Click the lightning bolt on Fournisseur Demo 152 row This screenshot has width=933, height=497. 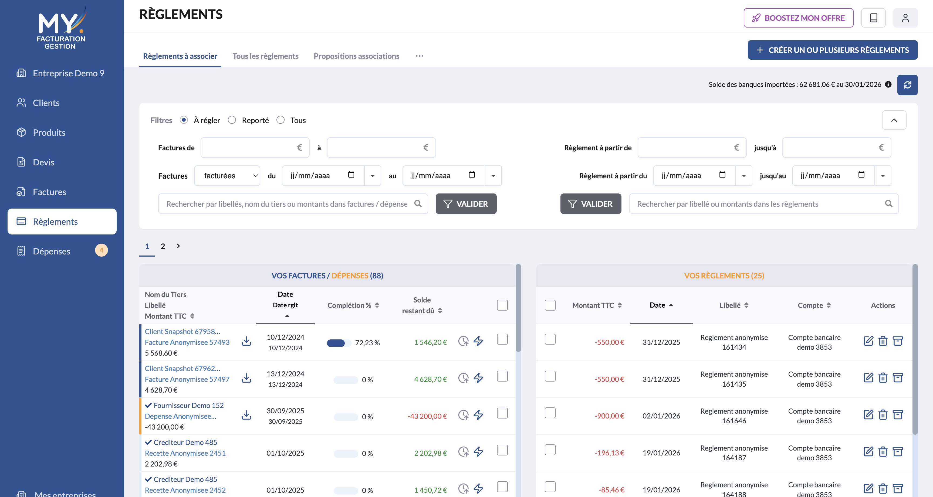pyautogui.click(x=478, y=415)
